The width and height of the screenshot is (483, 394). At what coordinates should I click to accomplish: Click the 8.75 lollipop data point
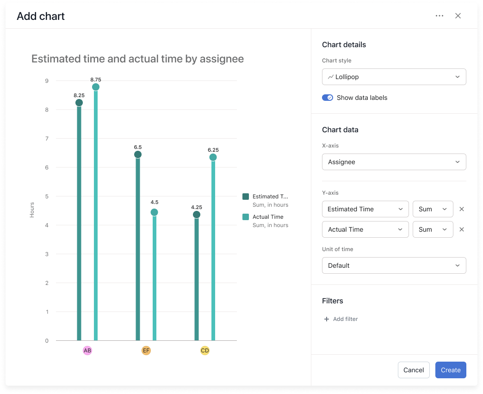click(95, 86)
